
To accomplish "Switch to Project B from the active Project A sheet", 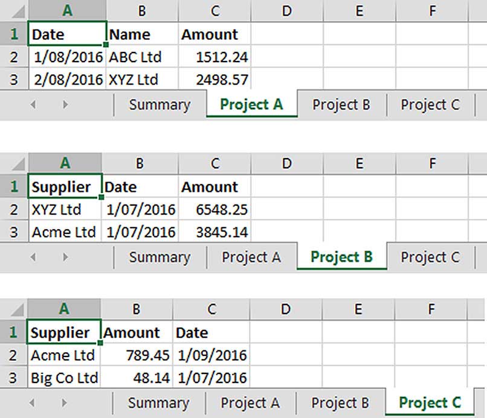I will [341, 104].
